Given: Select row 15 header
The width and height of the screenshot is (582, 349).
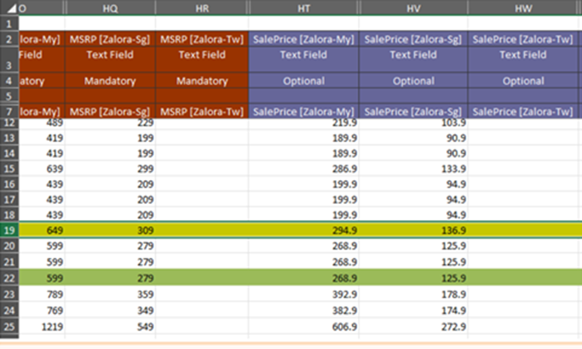Looking at the screenshot, I should pos(9,169).
